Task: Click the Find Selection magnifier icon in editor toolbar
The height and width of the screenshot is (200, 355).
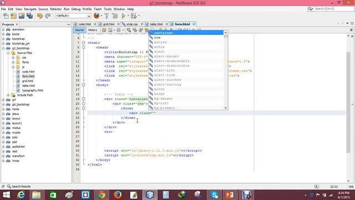Action: 129,30
